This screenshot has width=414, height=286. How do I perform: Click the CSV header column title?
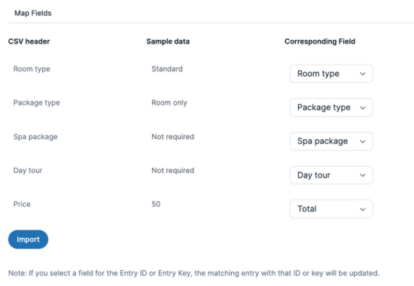point(29,41)
